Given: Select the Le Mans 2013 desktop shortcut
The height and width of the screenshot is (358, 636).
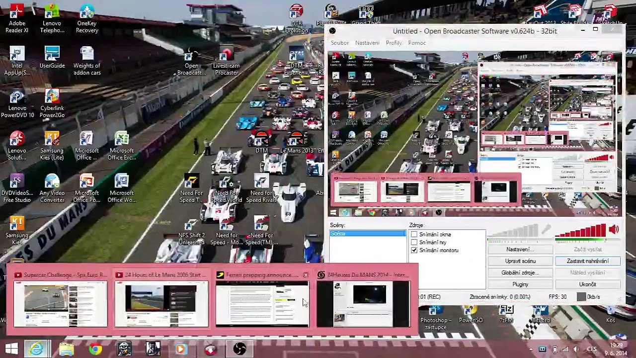Looking at the screenshot, I should [296, 141].
